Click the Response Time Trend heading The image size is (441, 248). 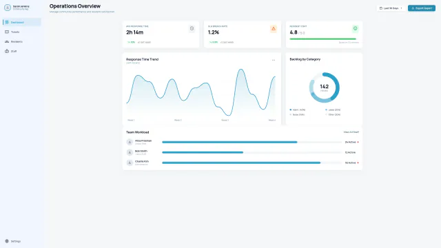143,59
